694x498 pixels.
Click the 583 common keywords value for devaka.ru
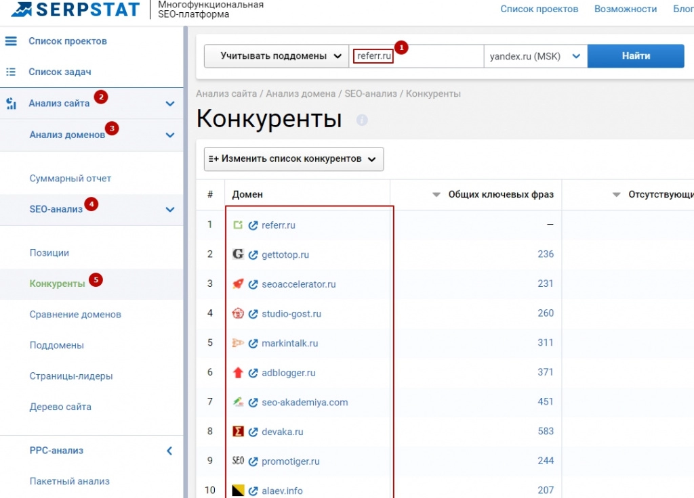point(546,431)
